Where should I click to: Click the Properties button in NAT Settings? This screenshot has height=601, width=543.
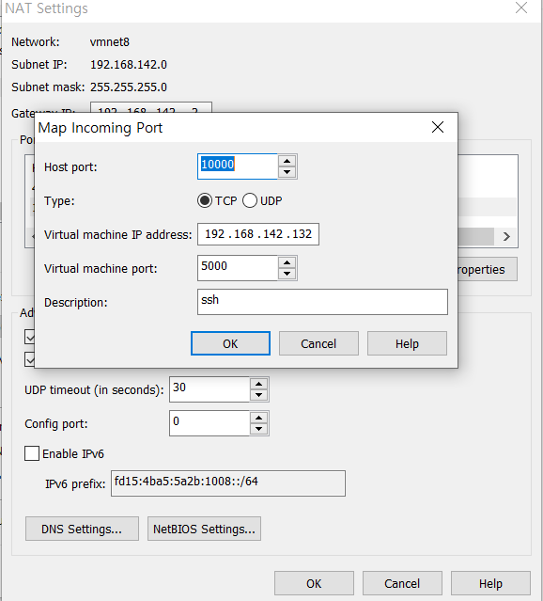487,269
